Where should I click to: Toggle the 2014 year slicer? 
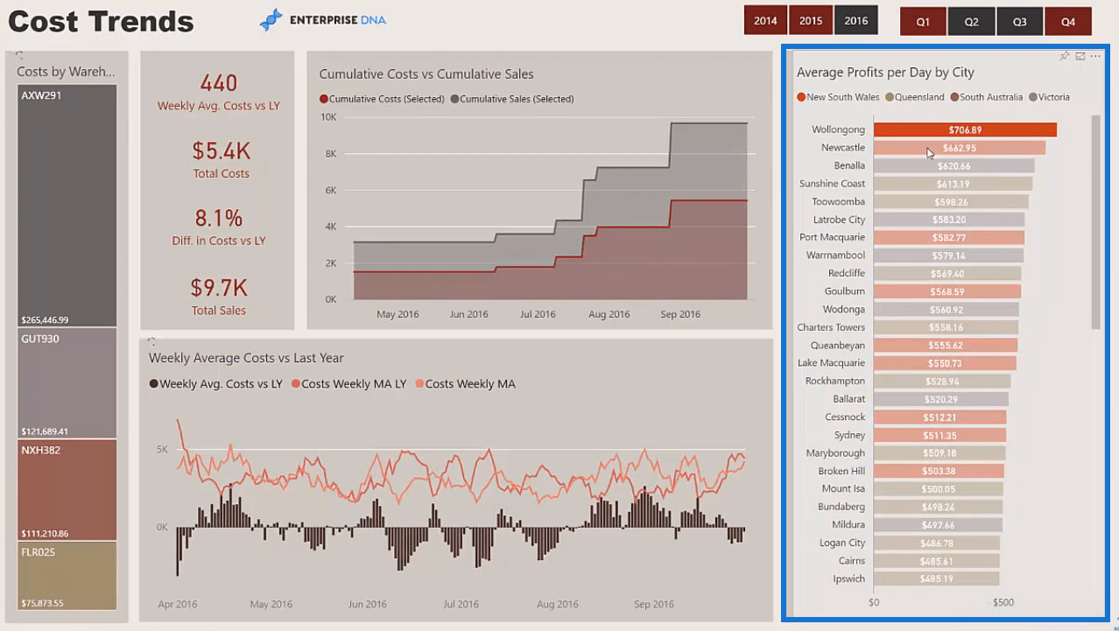(765, 21)
